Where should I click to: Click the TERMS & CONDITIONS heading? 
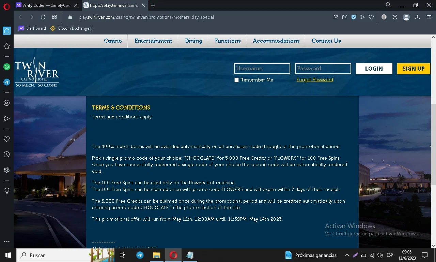pos(121,107)
